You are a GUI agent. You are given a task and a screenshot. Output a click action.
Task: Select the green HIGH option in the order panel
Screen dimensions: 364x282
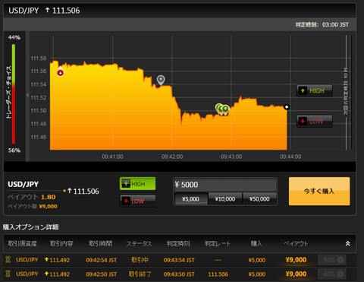point(137,184)
